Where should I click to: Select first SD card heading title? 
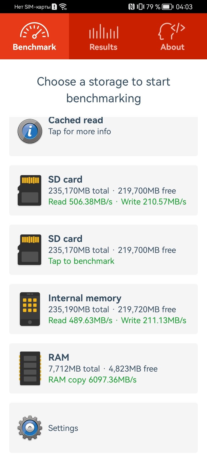coord(65,179)
